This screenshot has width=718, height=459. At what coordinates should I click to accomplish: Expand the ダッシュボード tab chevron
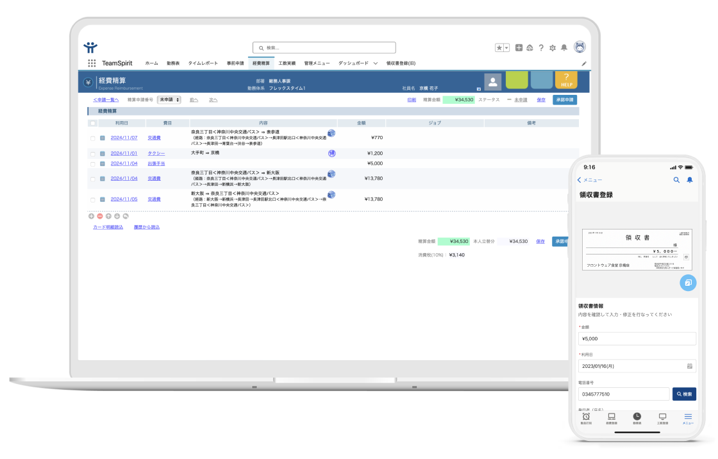coord(376,63)
